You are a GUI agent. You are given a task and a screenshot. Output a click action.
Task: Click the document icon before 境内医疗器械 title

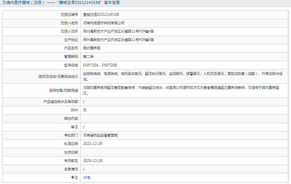coord(4,2)
